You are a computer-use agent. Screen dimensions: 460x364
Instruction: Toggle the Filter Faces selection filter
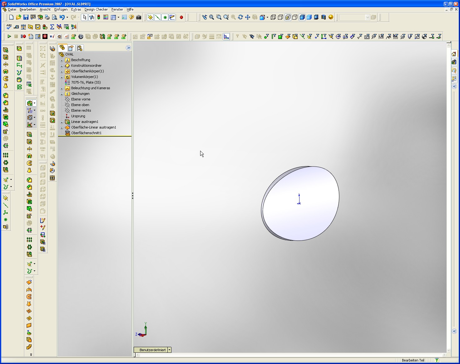click(x=280, y=36)
